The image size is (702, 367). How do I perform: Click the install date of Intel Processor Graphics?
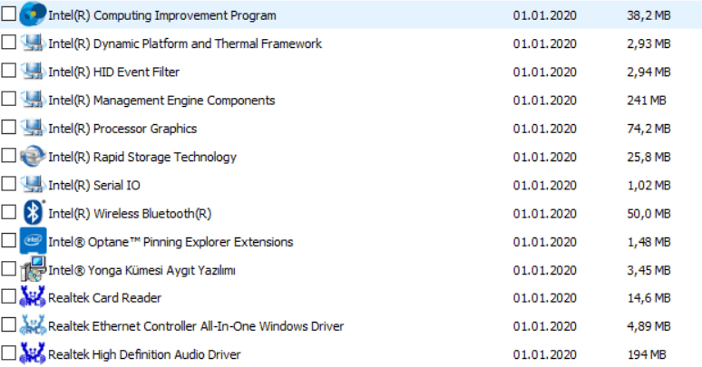click(x=545, y=129)
